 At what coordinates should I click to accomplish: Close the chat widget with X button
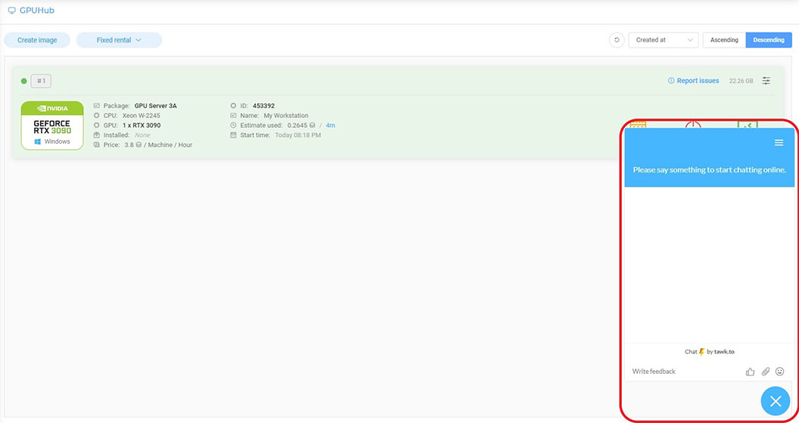(775, 401)
